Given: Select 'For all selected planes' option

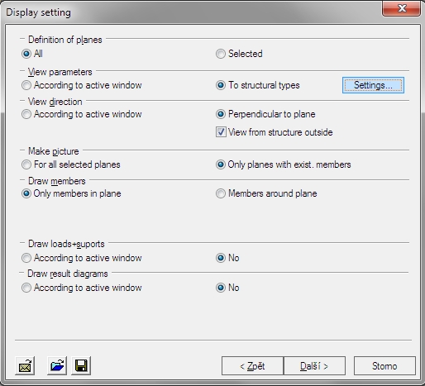Looking at the screenshot, I should (71, 164).
